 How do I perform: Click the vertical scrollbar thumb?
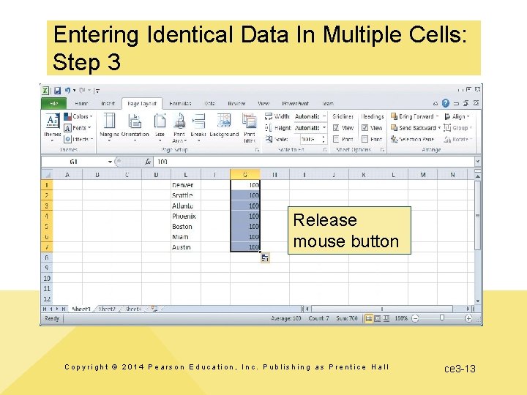pyautogui.click(x=477, y=215)
